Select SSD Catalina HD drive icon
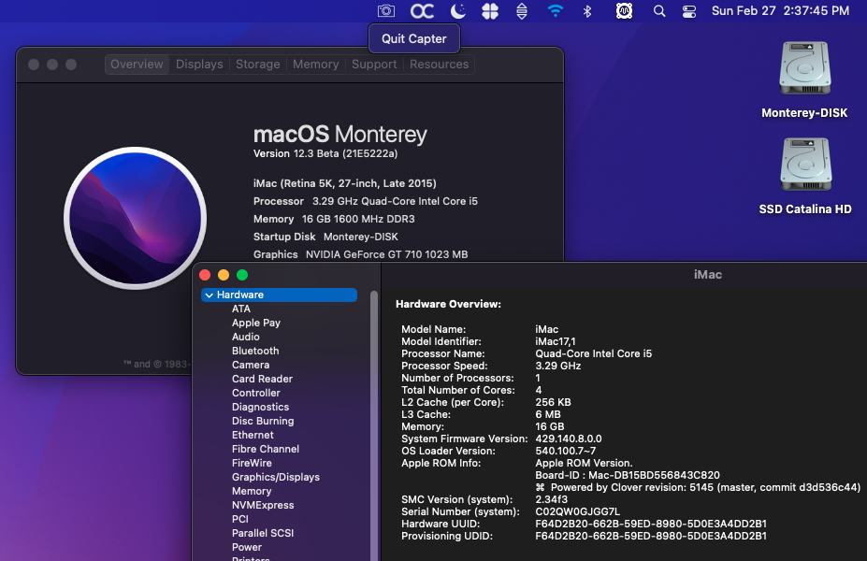 [x=805, y=165]
